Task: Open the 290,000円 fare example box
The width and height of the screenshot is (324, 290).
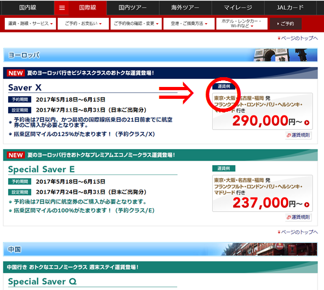Action: click(x=262, y=111)
